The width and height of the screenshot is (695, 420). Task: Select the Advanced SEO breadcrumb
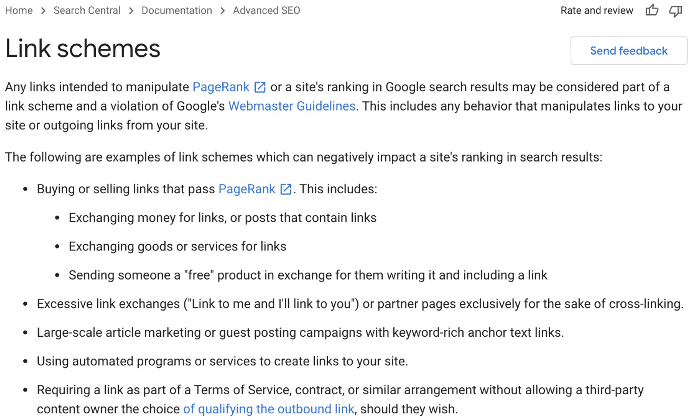[266, 11]
